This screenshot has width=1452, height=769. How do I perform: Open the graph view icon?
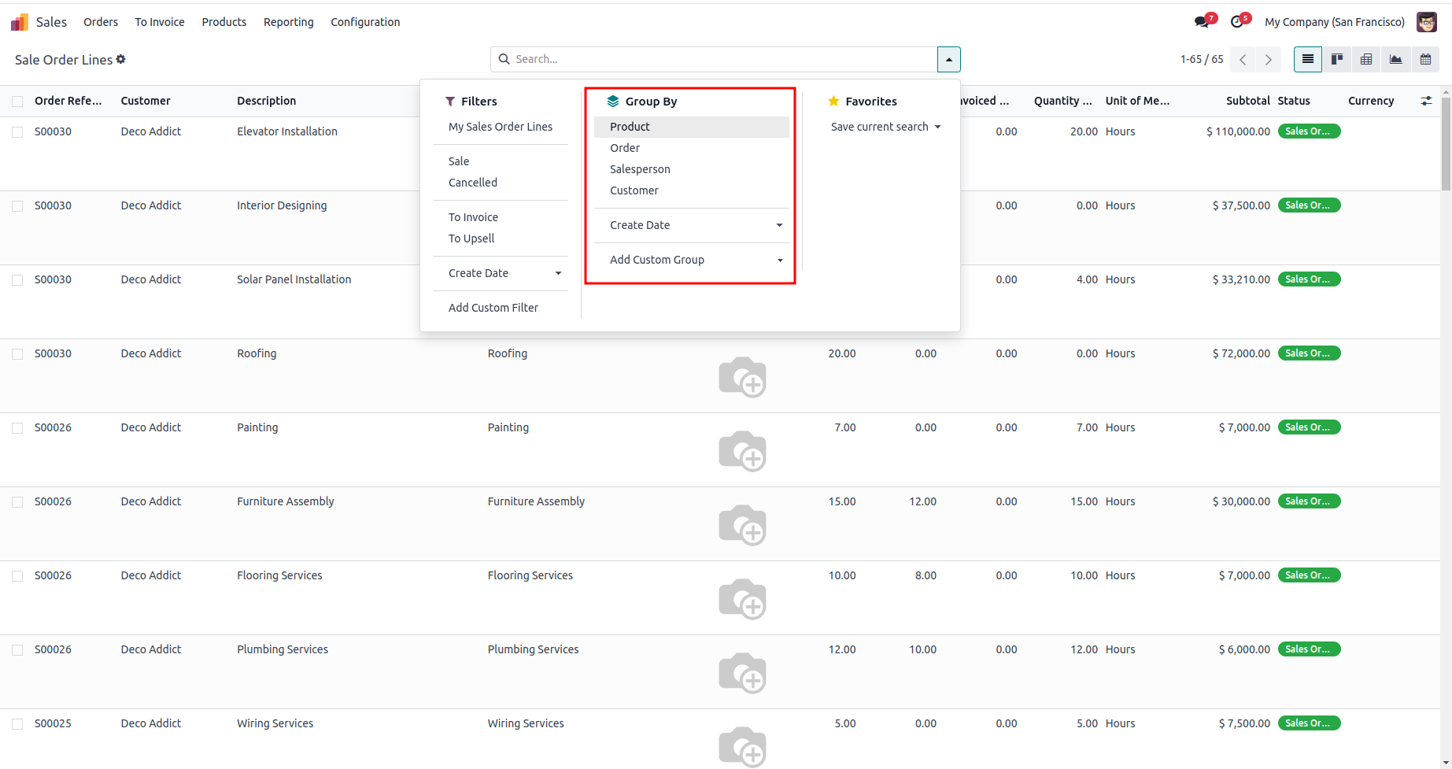1395,59
